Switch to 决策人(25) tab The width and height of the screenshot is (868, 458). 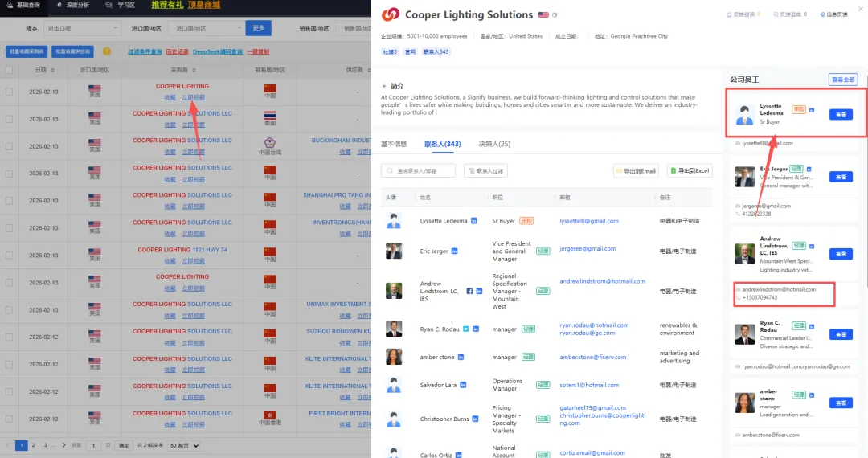pyautogui.click(x=494, y=144)
